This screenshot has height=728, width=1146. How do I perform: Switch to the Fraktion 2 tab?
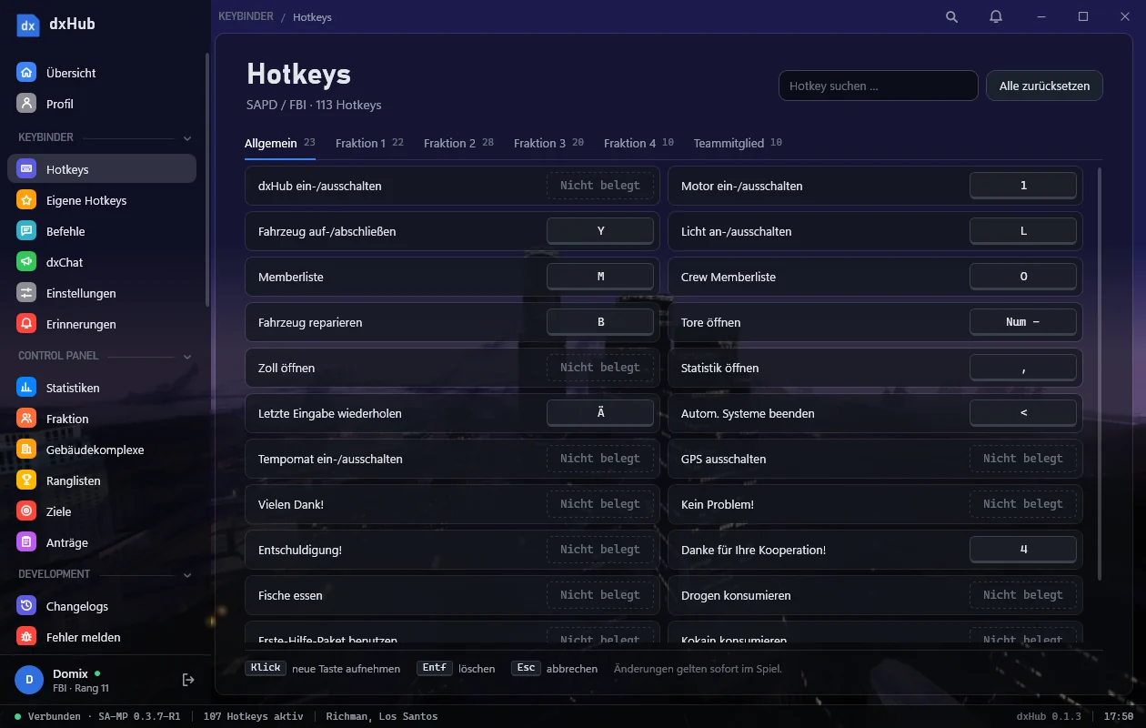coord(458,143)
